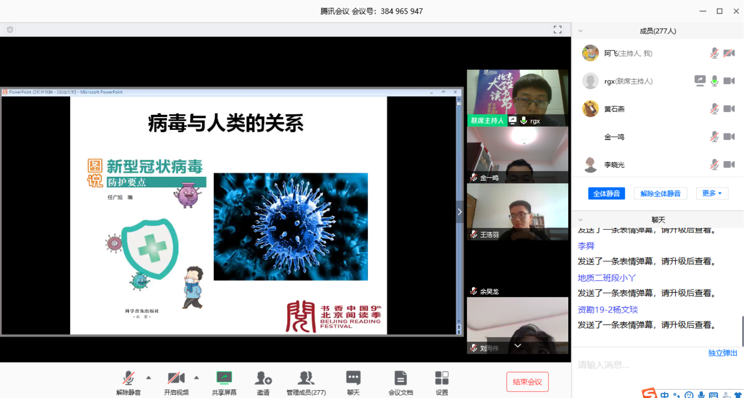The height and width of the screenshot is (398, 744).
Task: Click the fullscreen icon above the presentation
Action: [x=557, y=29]
